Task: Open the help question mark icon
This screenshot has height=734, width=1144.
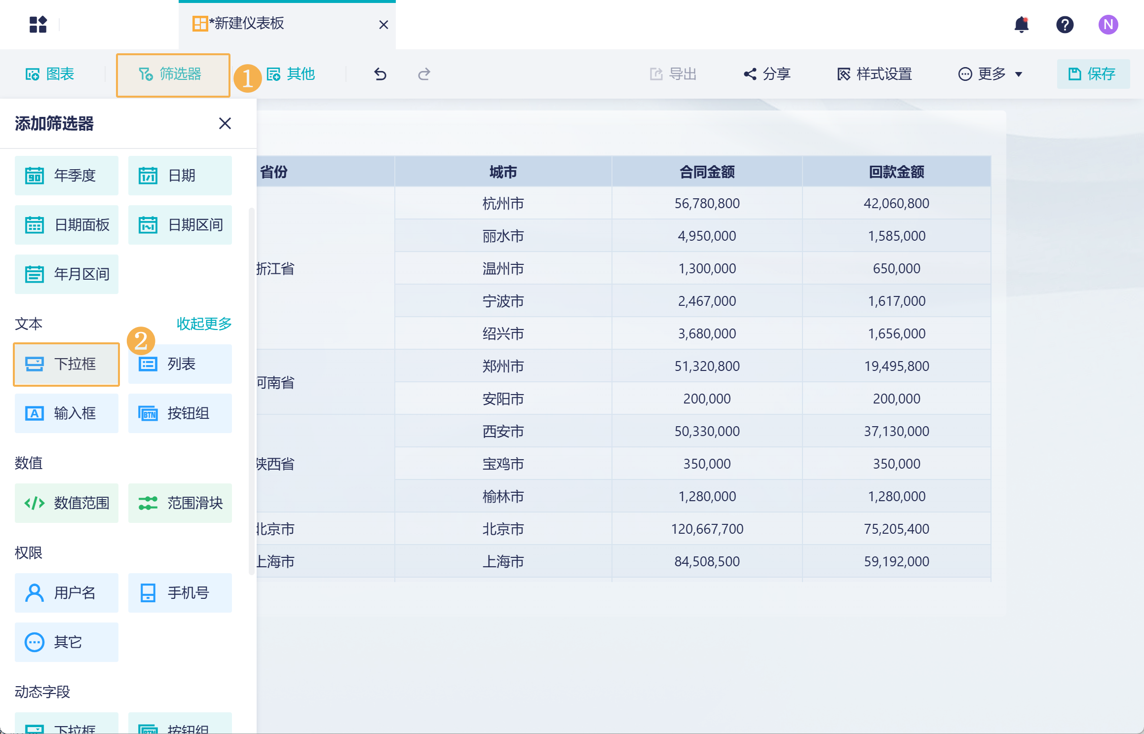Action: (x=1065, y=25)
